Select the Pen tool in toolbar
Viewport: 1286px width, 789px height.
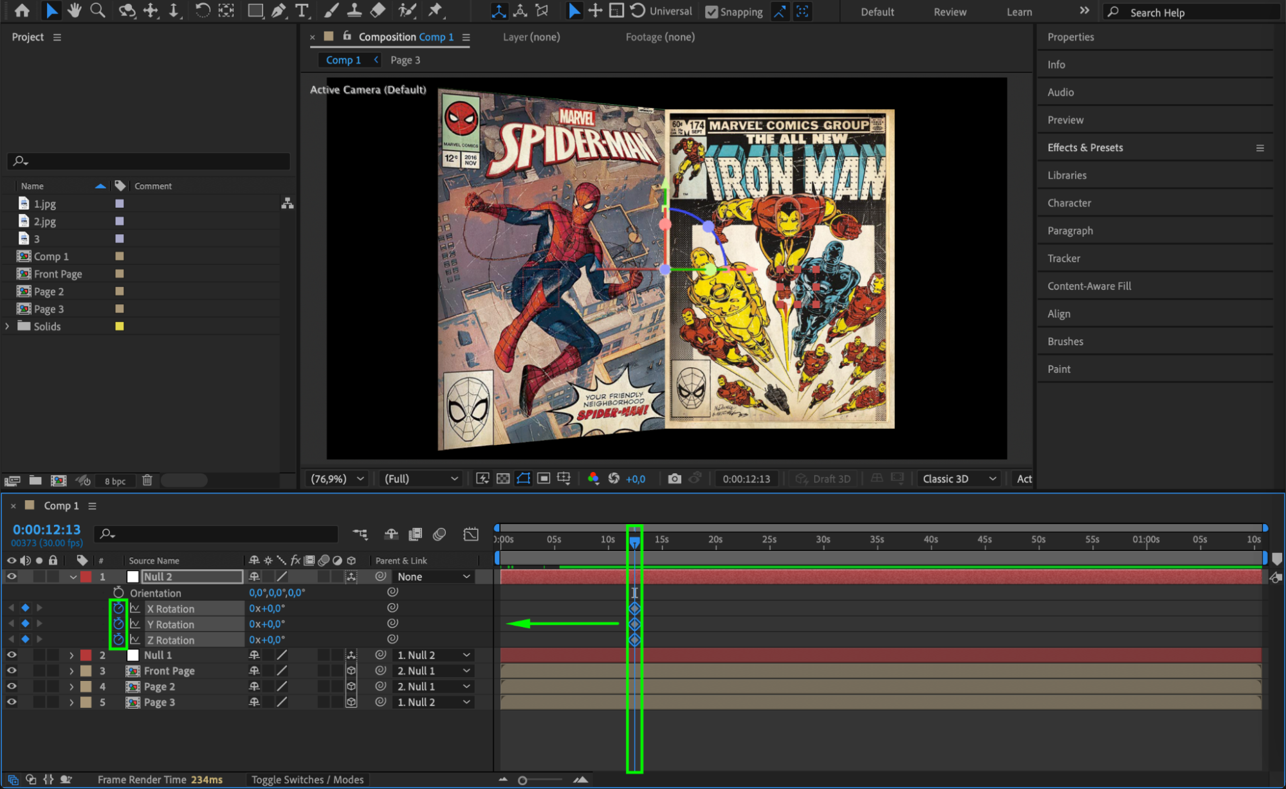click(279, 10)
